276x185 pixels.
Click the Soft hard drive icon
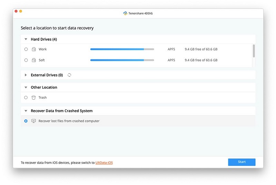[34, 60]
